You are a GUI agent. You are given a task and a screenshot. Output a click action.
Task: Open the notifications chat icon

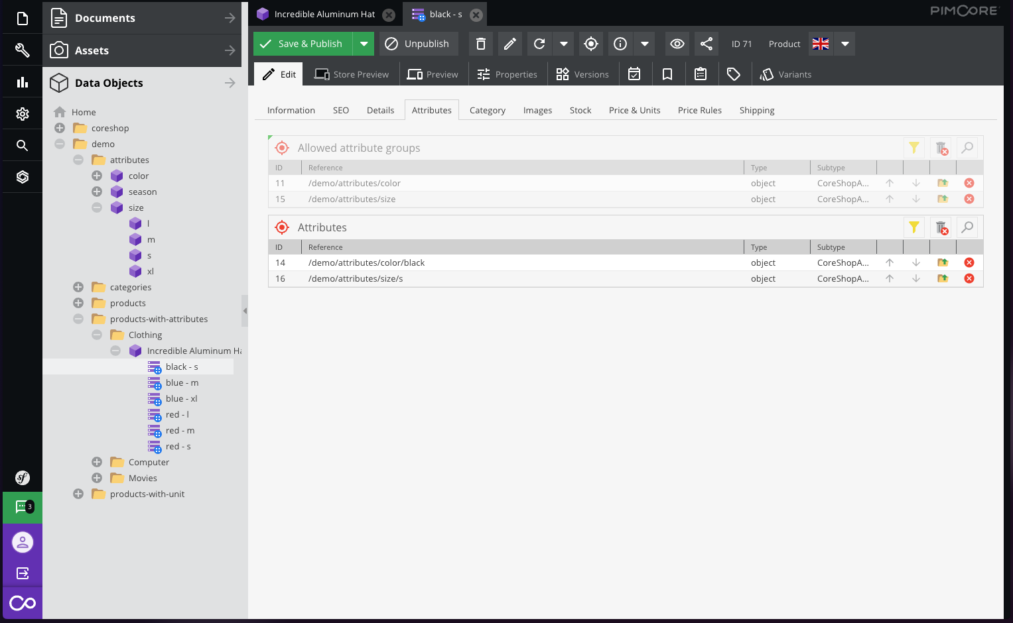(x=22, y=507)
